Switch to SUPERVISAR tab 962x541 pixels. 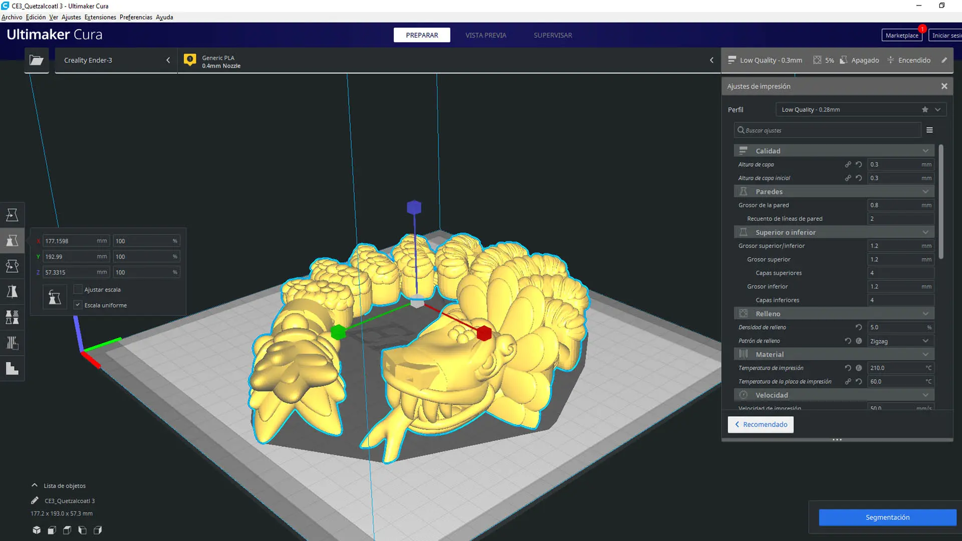click(x=553, y=35)
